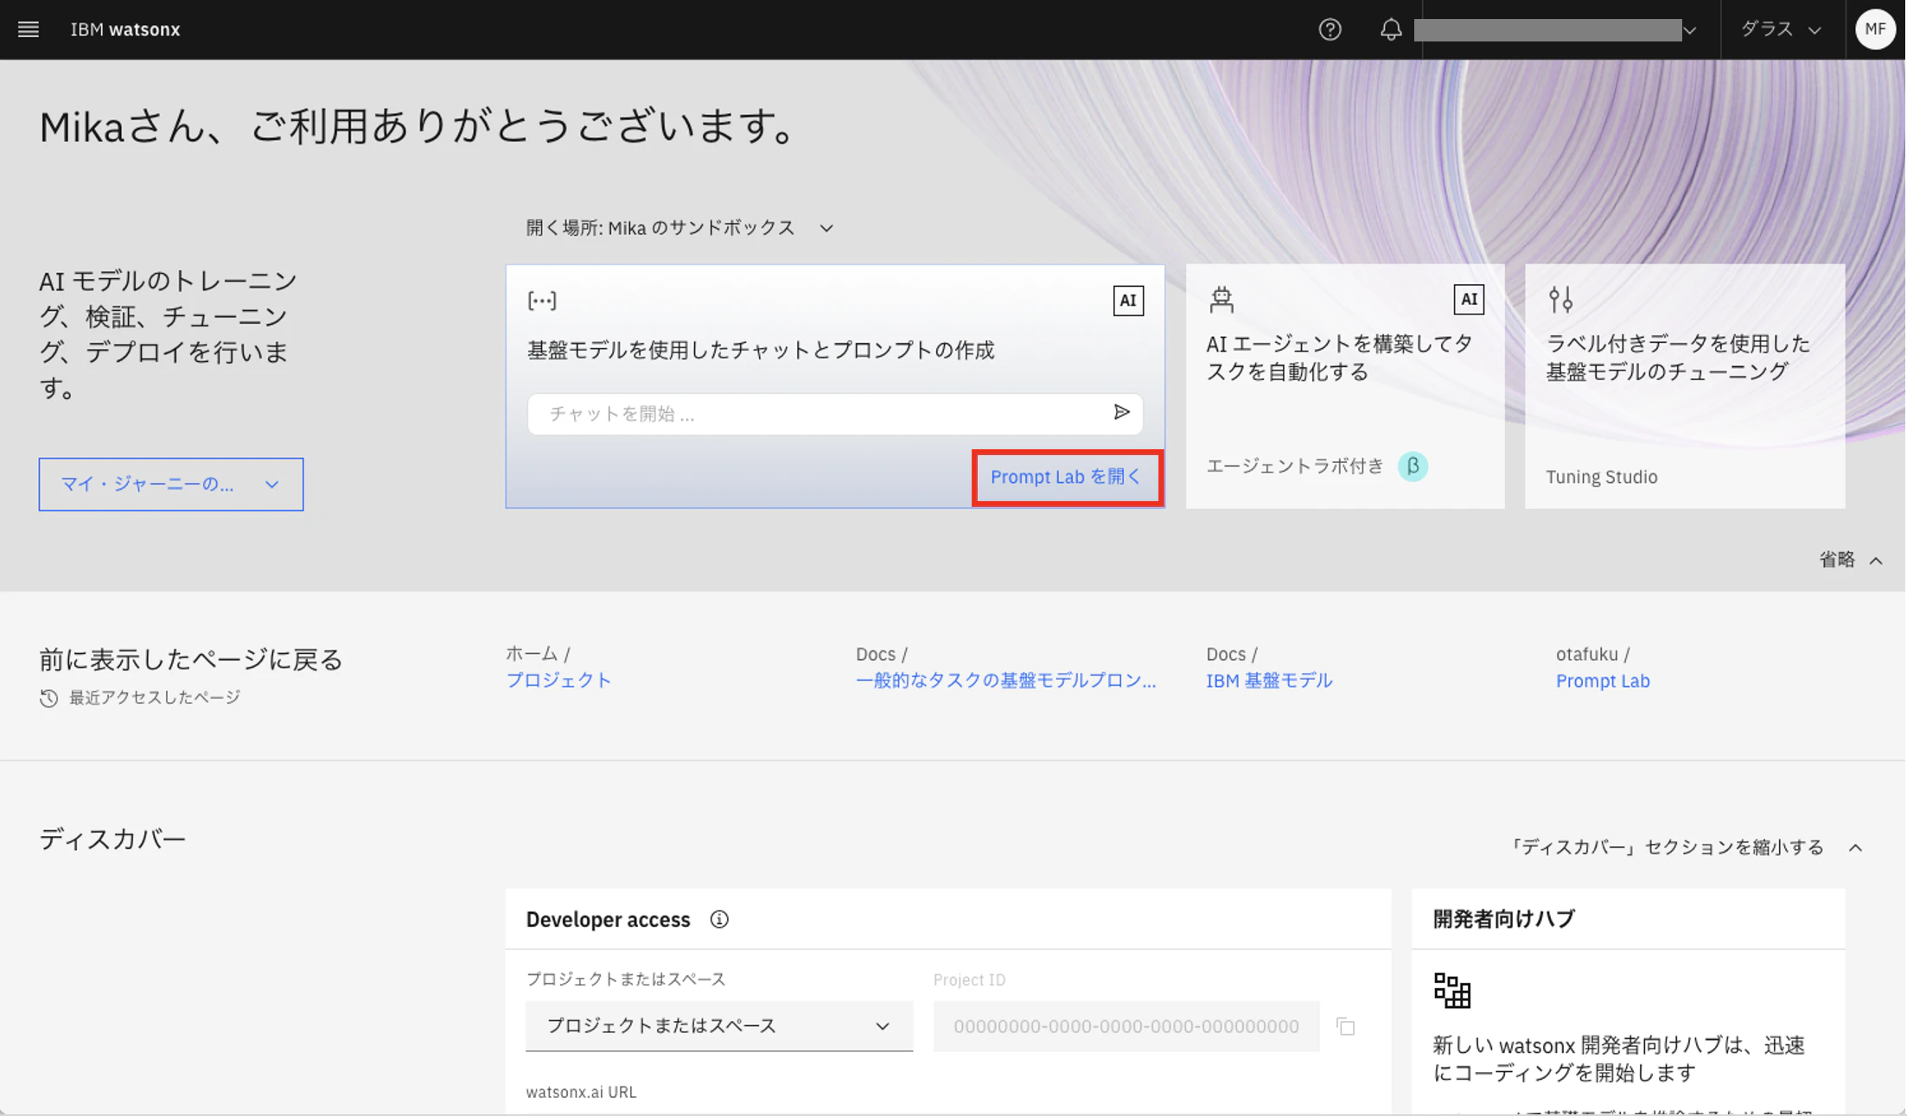Viewport: 1907px width, 1116px height.
Task: Open the プロジェクトまたはスペース combo box
Action: pos(719,1026)
